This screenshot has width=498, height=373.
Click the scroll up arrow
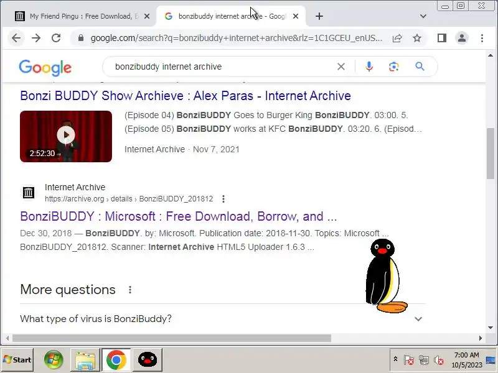point(491,55)
